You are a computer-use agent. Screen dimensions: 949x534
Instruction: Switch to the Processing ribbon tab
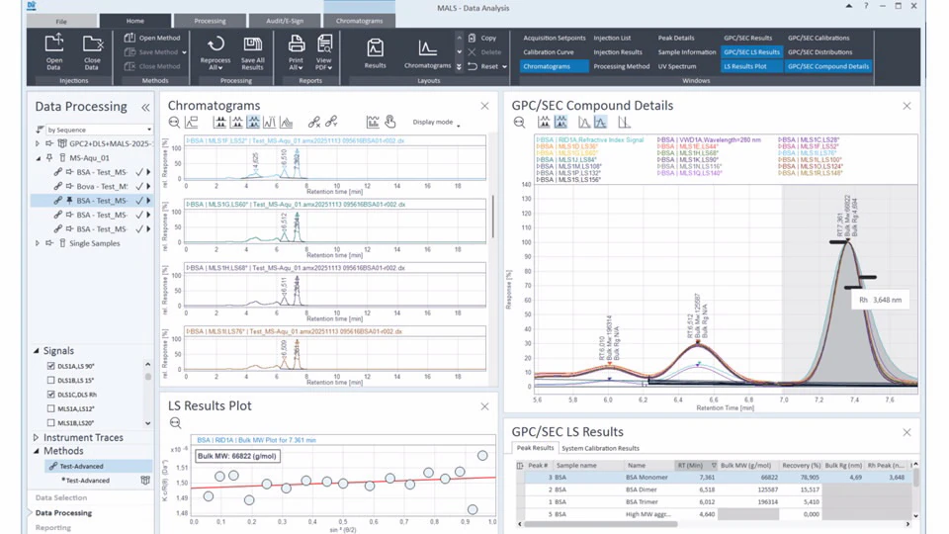(209, 20)
